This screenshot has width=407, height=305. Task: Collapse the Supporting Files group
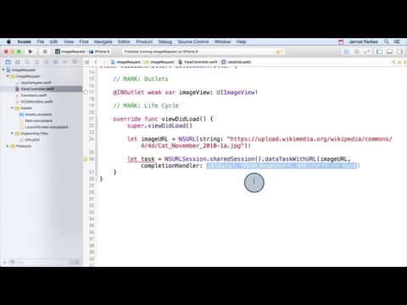(x=12, y=133)
